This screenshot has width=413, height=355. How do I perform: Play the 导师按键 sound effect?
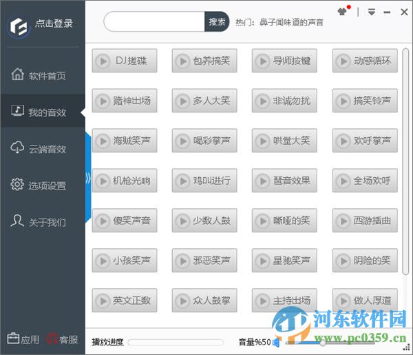tap(284, 61)
